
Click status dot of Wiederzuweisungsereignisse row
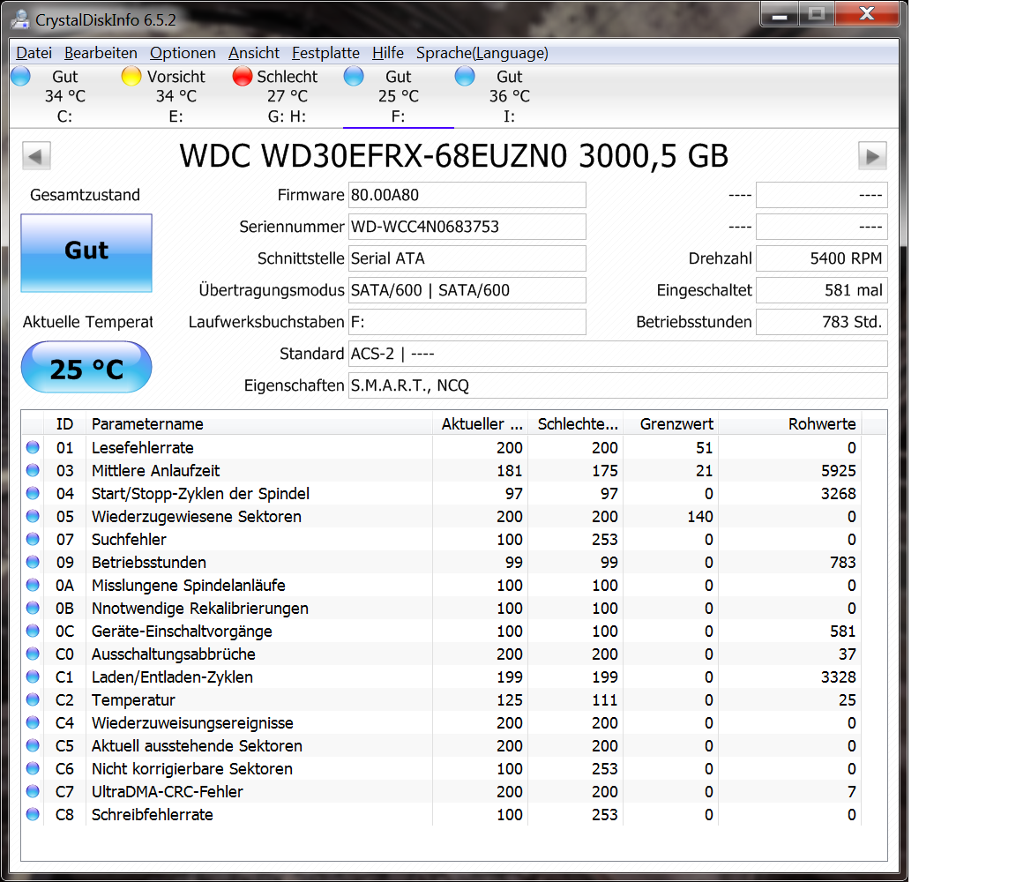point(33,722)
